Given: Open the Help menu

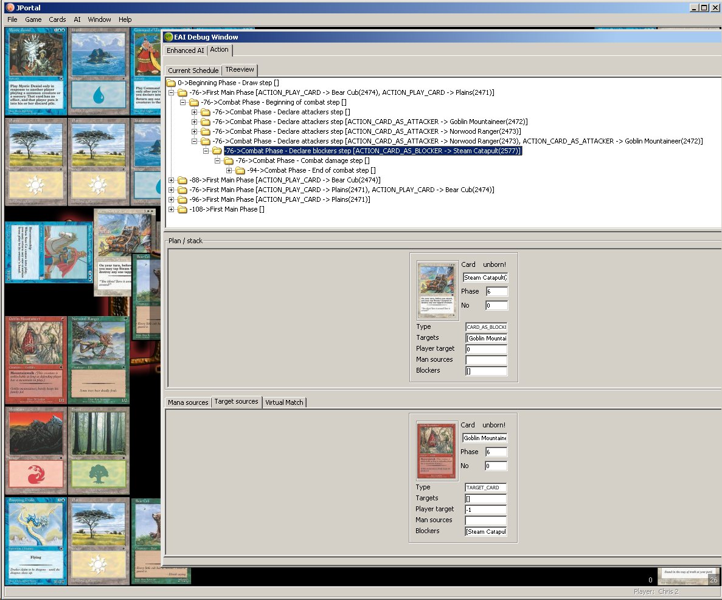Looking at the screenshot, I should 125,19.
